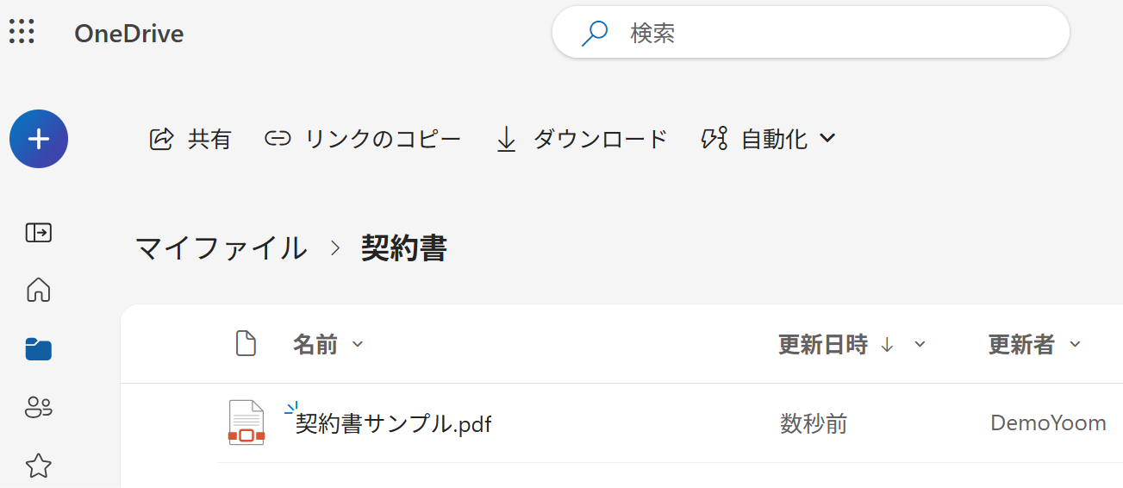
Task: Open the Shared people icon
Action: coord(39,407)
